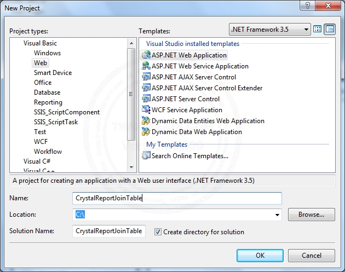
Task: Pick the ASP.NET AJAX Server Control icon
Action: click(x=146, y=77)
